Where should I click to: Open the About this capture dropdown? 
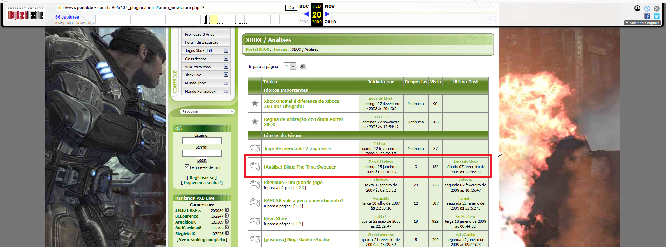click(642, 23)
